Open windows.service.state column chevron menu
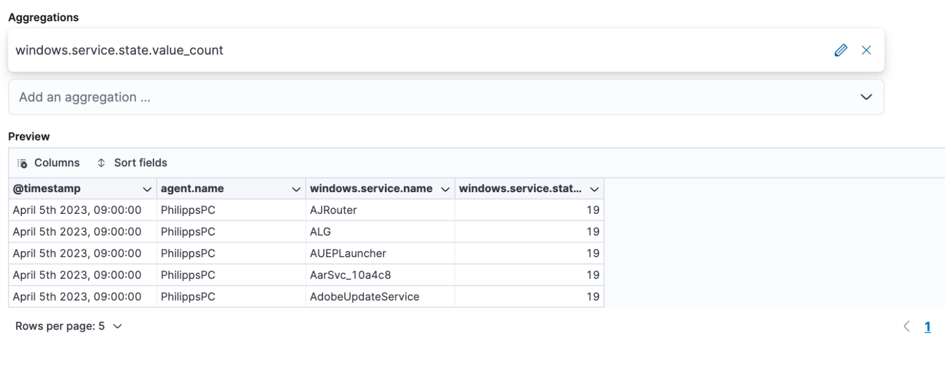This screenshot has height=390, width=945. (x=594, y=189)
